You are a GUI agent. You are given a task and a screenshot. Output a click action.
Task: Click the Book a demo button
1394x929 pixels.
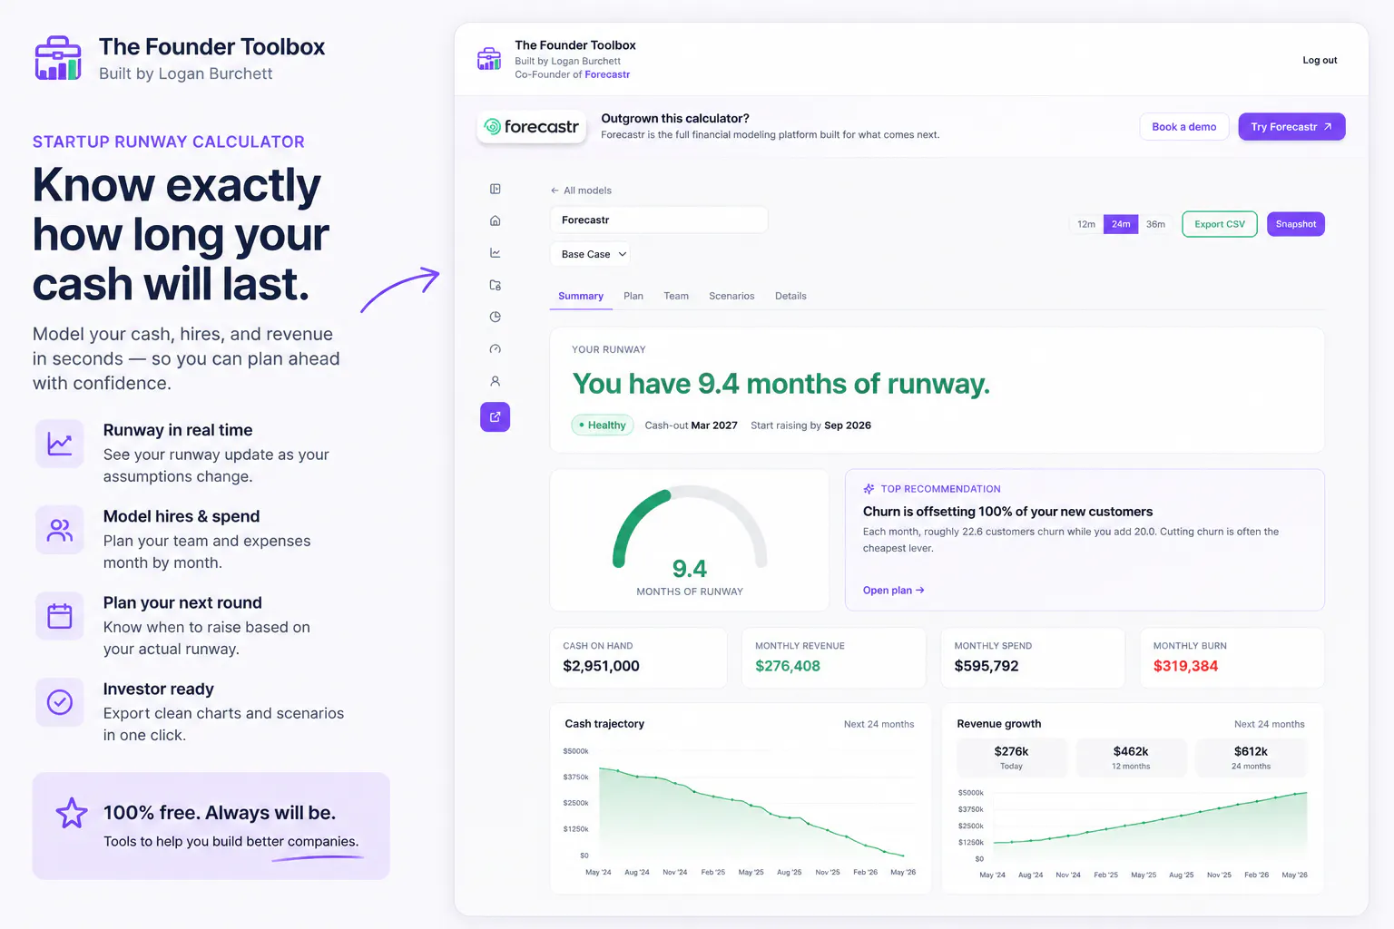click(x=1184, y=127)
